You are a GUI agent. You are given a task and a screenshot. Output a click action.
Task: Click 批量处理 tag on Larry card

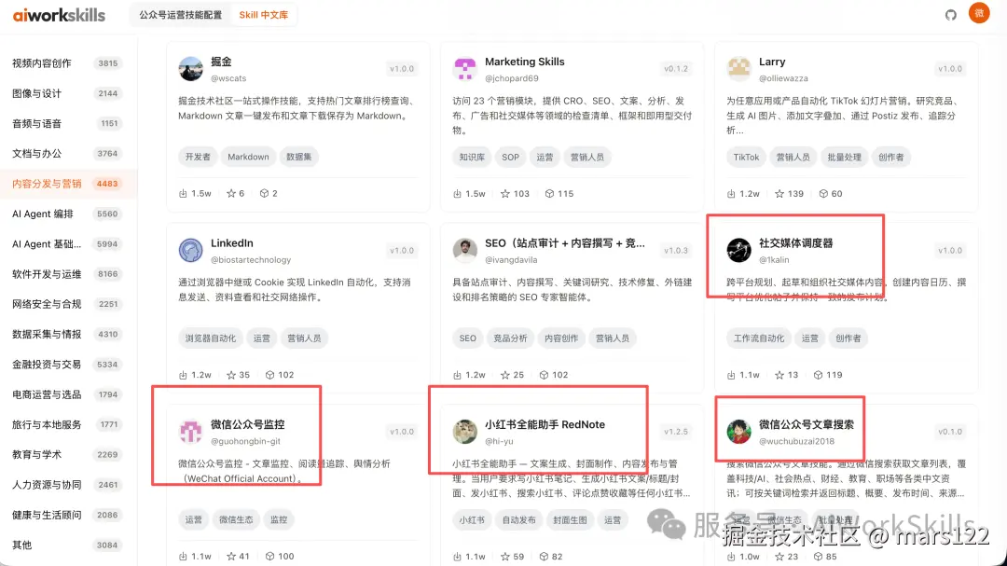click(845, 157)
